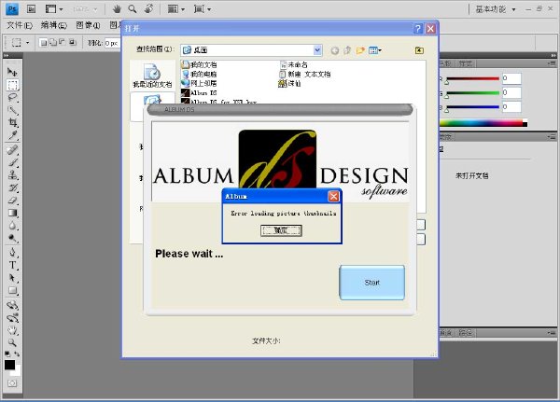560x402 pixels.
Task: Select the Blur tool
Action: click(12, 226)
